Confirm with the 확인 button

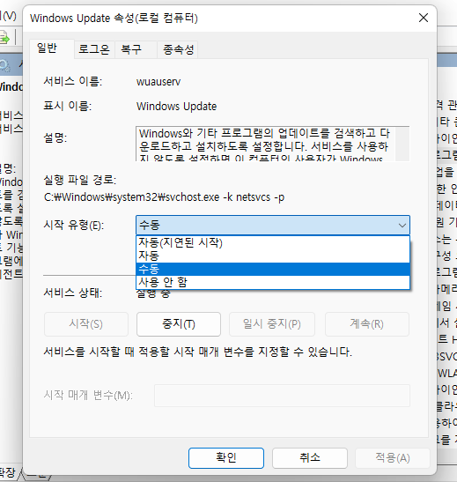[x=226, y=457]
